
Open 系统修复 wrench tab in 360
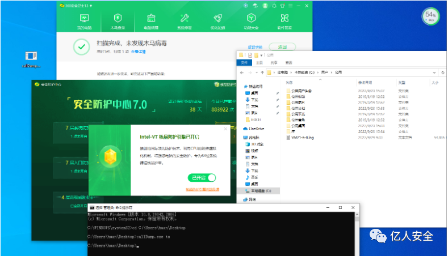click(185, 22)
